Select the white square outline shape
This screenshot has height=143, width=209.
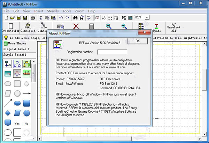[x=17, y=133]
